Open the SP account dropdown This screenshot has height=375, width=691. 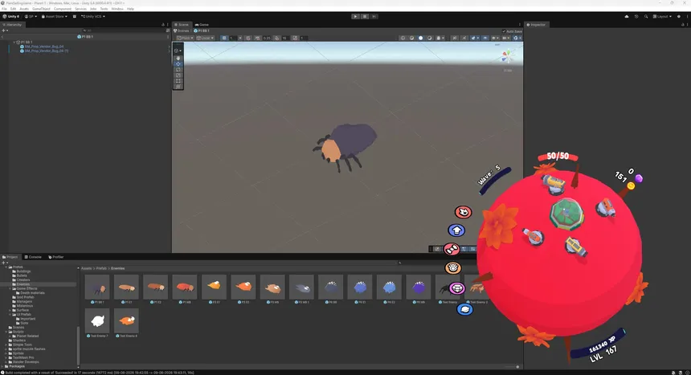click(31, 16)
